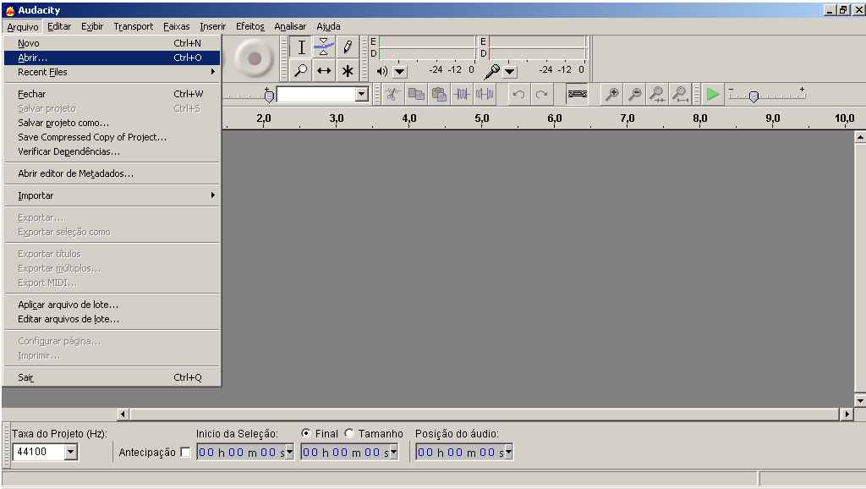
Task: Click the Cut scissors icon
Action: pyautogui.click(x=392, y=95)
